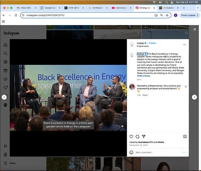Click the Finish update button
201x171 pixels.
pyautogui.click(x=188, y=15)
